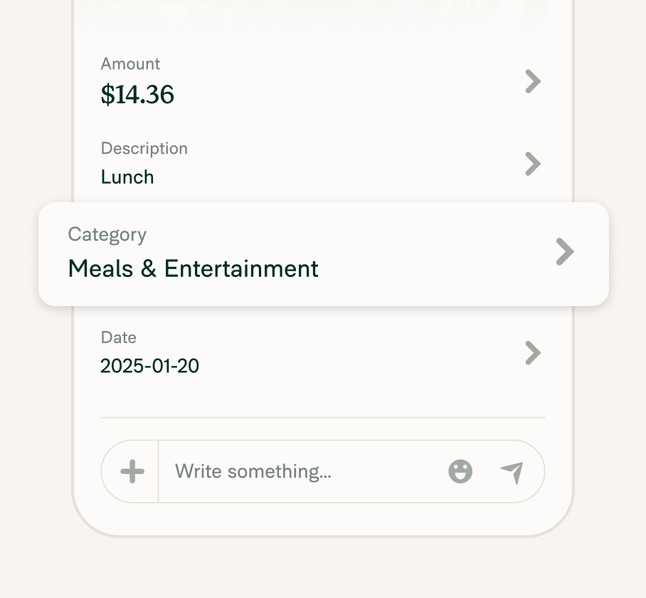Expand the Category chevron arrow

pyautogui.click(x=565, y=251)
